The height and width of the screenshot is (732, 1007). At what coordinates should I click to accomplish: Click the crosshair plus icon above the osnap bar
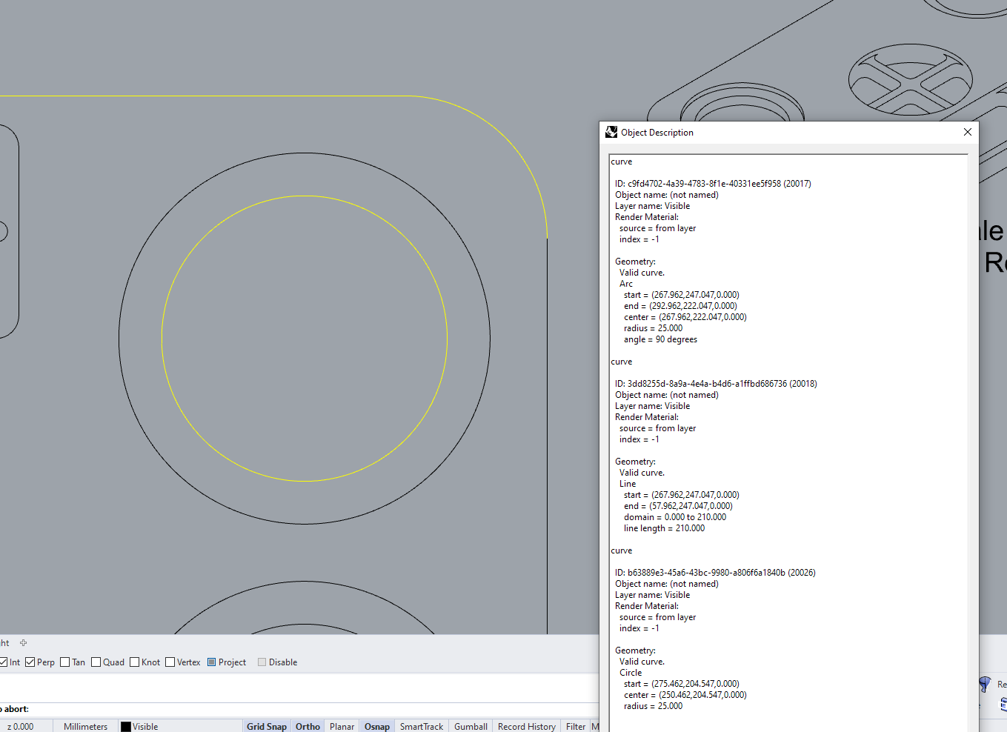(x=23, y=642)
